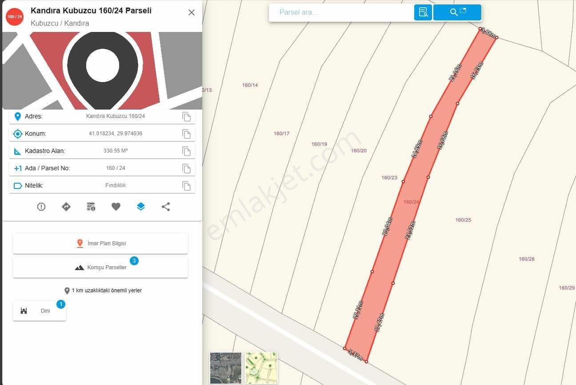The width and height of the screenshot is (576, 385).
Task: Select parcel 160/19 on the map
Action: pos(319,144)
